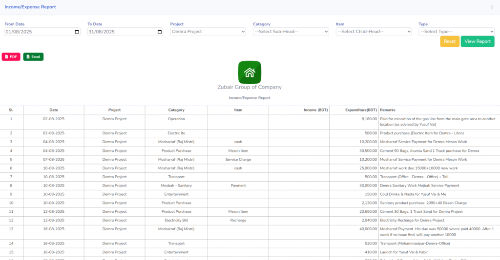Click the Zubair Group of Company heading
The image size is (500, 260).
[250, 87]
